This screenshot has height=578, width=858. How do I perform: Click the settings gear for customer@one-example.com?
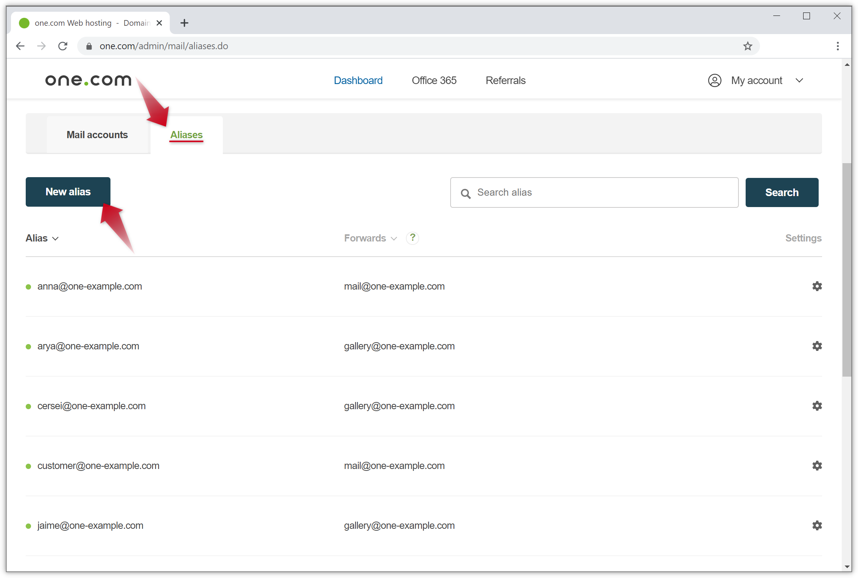pos(817,466)
